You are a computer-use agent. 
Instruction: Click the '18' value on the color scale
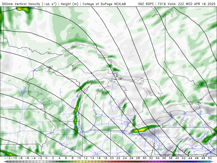click(x=105, y=158)
